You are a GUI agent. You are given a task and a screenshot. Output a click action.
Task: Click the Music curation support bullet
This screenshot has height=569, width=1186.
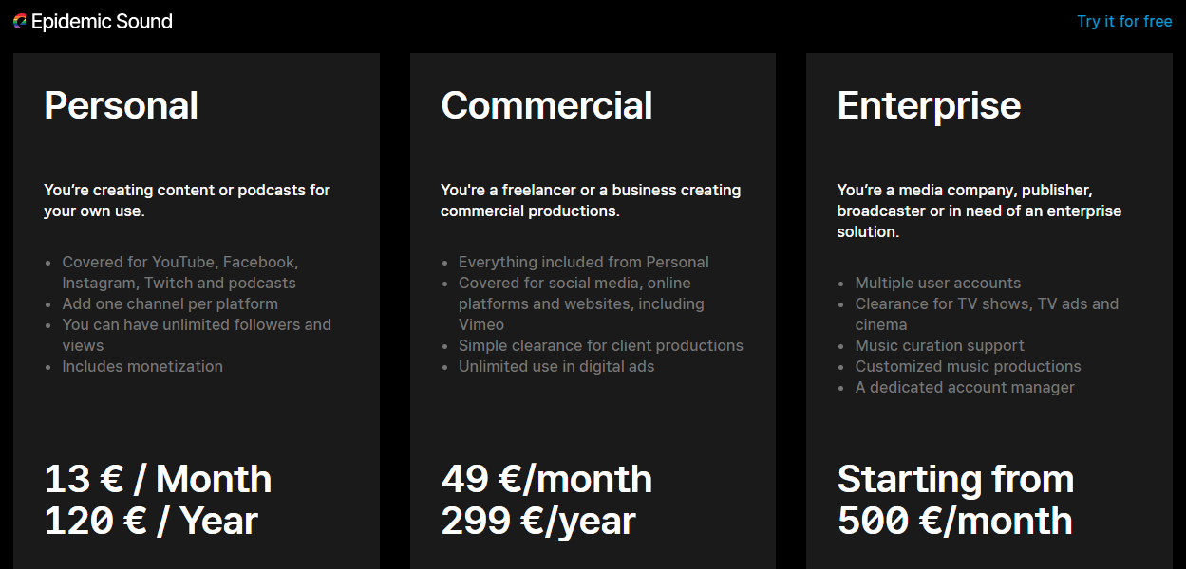pos(940,345)
